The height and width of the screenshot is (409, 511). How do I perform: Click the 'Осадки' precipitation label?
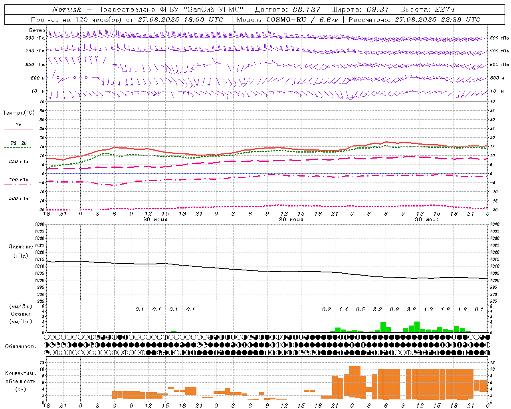coord(21,314)
